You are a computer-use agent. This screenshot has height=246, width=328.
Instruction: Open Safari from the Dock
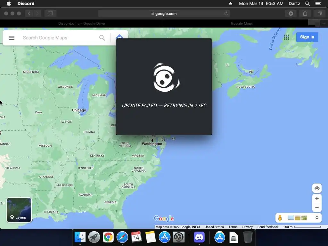(x=122, y=237)
